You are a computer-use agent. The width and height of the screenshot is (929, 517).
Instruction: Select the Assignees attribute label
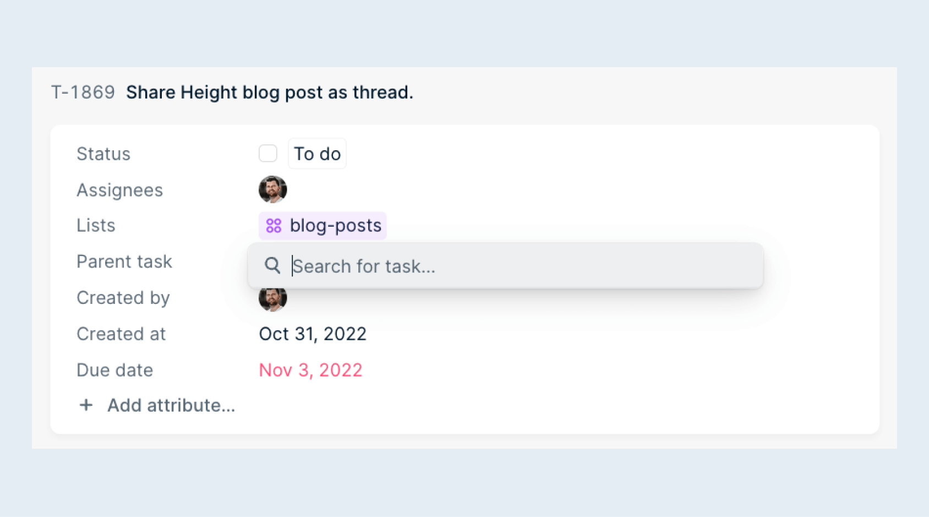[x=120, y=190]
